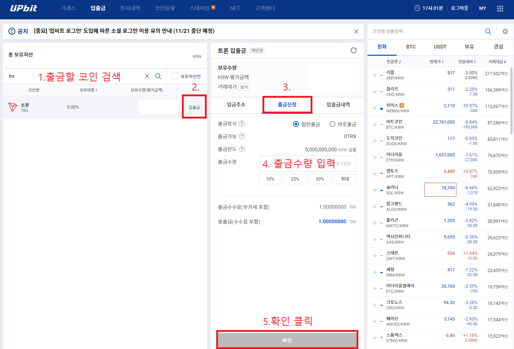Viewport: 514px width, 349px height.
Task: Click the Upbit logo
Action: 23,8
